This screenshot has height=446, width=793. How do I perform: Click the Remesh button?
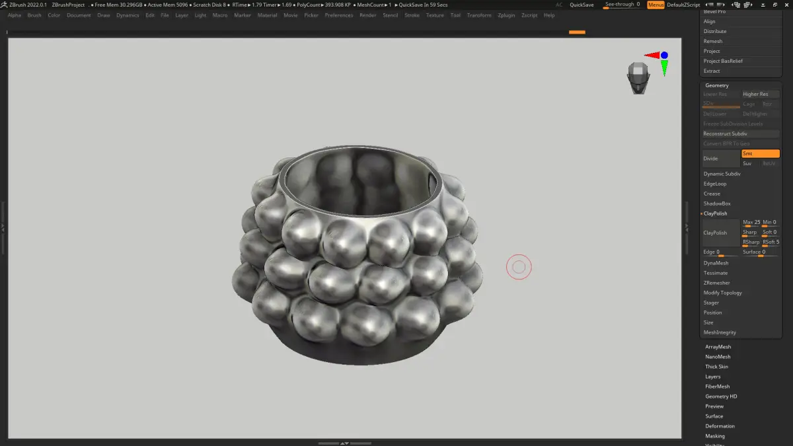click(x=713, y=41)
